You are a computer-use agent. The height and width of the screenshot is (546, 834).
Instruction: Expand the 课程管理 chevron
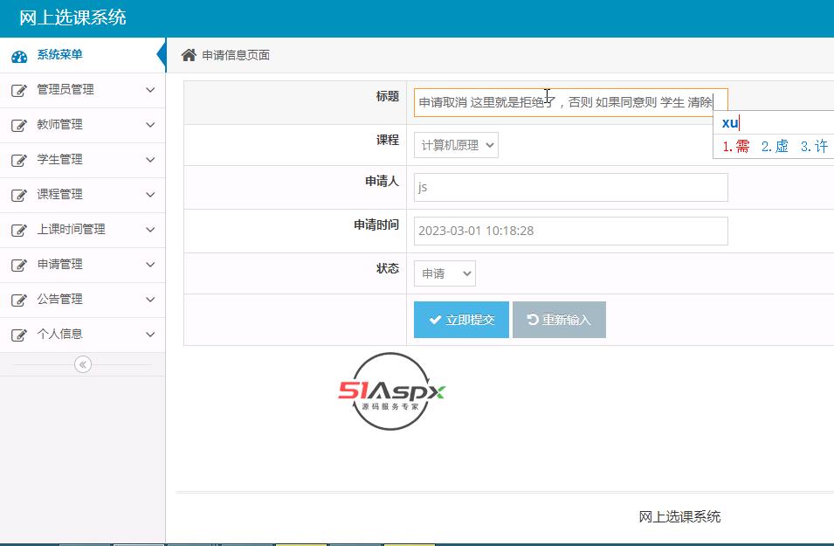click(x=150, y=195)
